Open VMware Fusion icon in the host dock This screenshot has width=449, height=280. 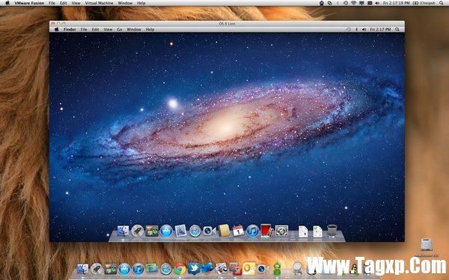point(235,269)
